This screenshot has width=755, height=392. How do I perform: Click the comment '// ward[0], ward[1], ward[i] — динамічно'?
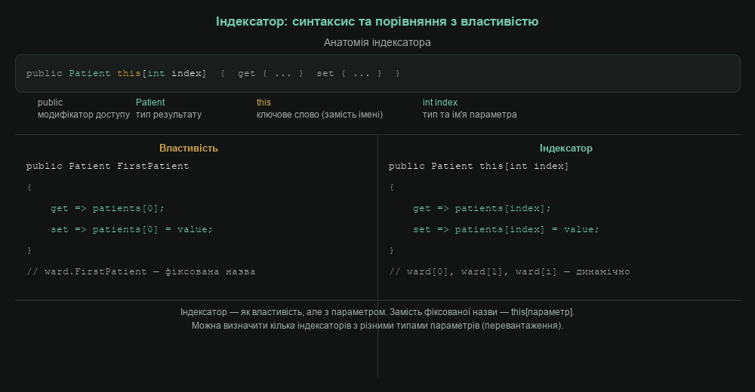510,271
